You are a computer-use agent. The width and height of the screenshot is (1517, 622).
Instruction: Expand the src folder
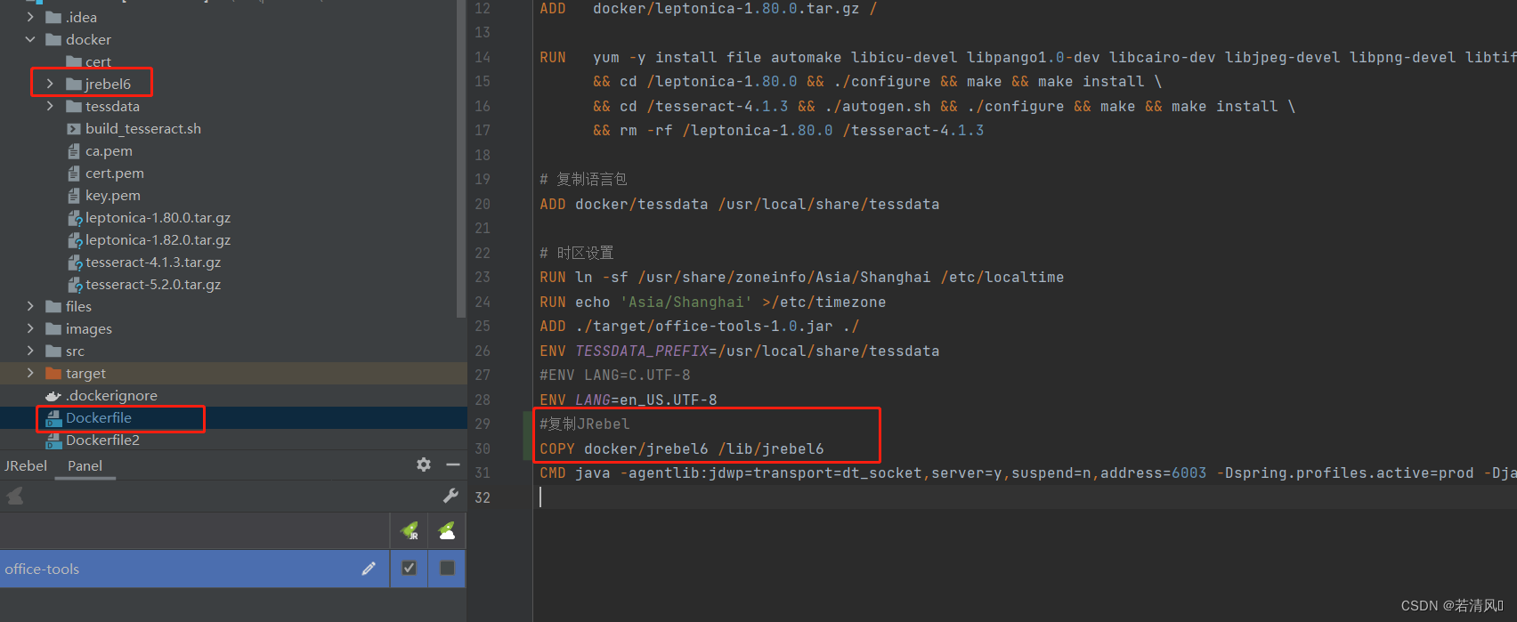(30, 351)
